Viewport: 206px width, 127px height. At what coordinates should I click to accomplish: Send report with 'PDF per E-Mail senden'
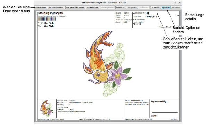pos(75,8)
